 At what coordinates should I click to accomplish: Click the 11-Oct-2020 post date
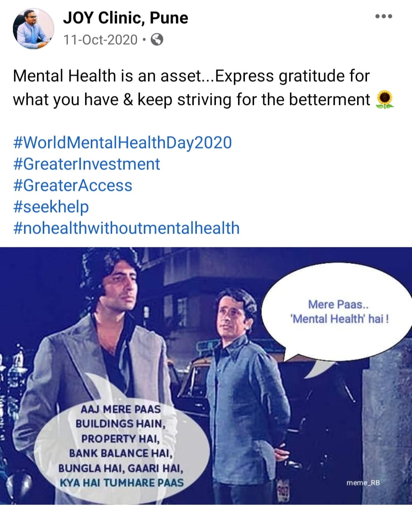100,40
